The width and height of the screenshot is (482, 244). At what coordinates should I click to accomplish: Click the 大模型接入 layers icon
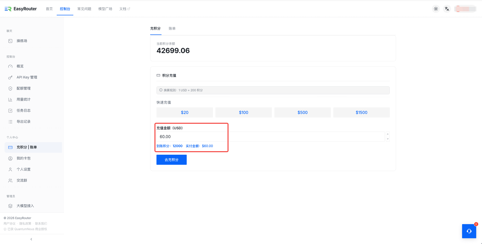point(10,206)
